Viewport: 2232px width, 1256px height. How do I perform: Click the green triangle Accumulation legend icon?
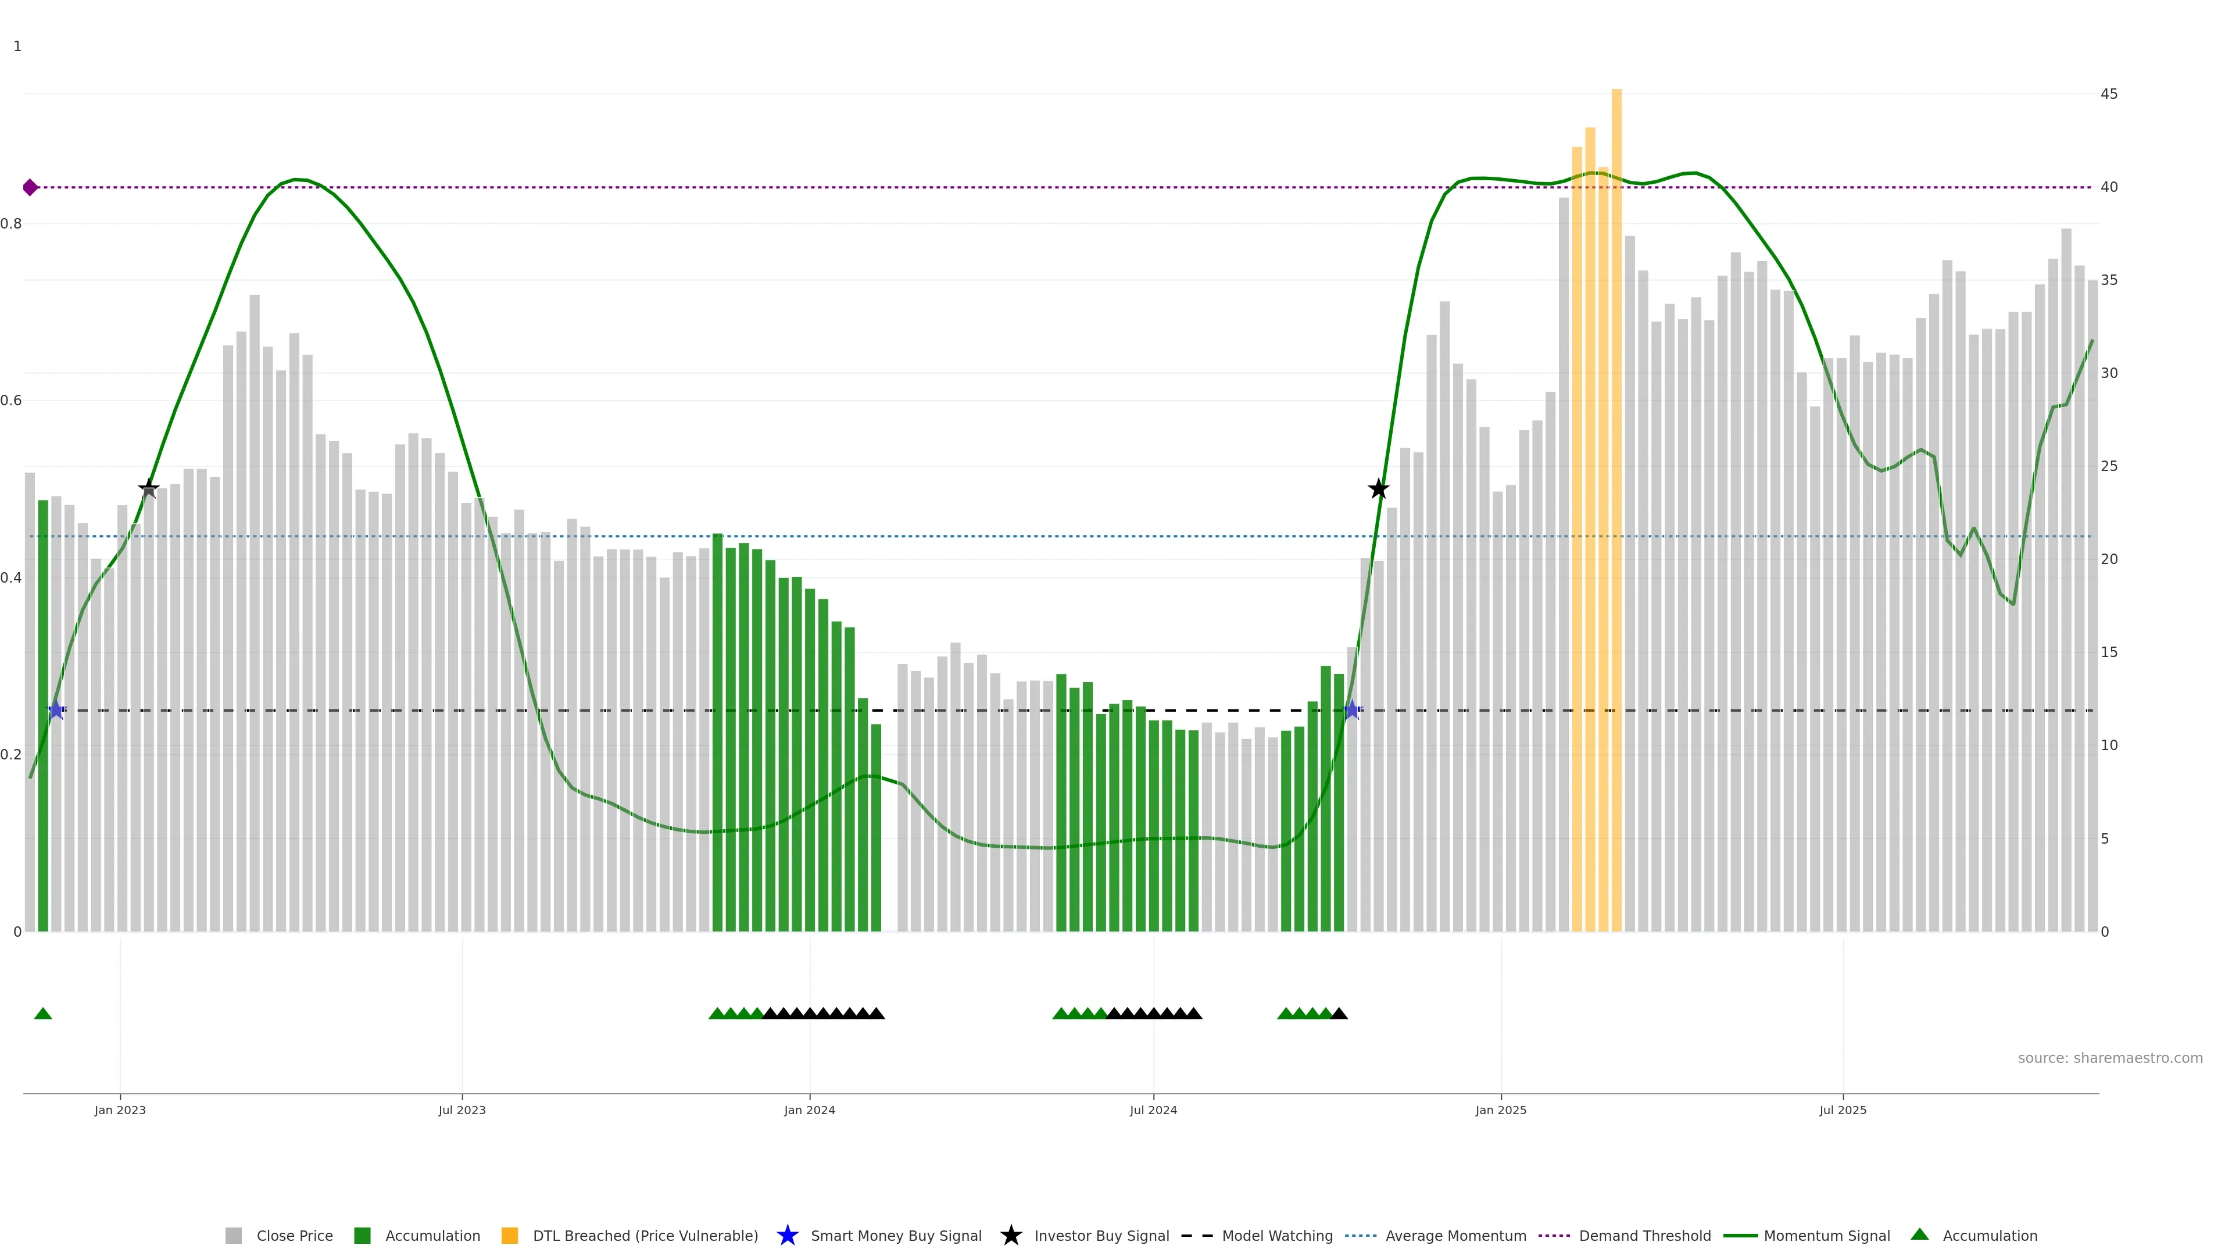click(1919, 1234)
